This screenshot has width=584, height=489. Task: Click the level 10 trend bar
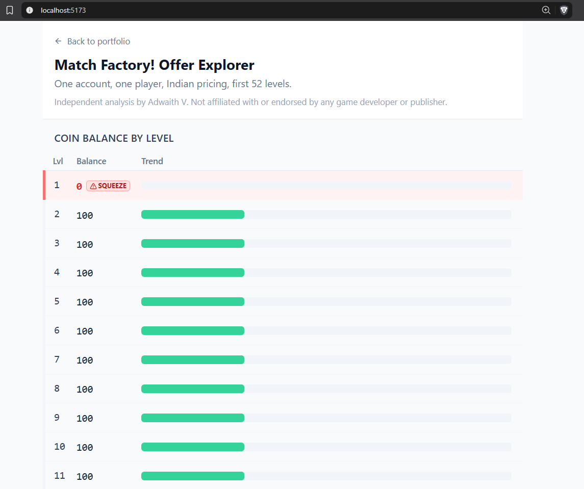pyautogui.click(x=326, y=447)
